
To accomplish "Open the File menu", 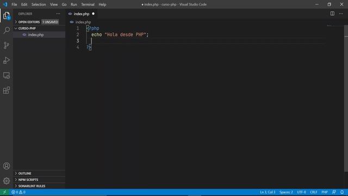I will 14,4.
